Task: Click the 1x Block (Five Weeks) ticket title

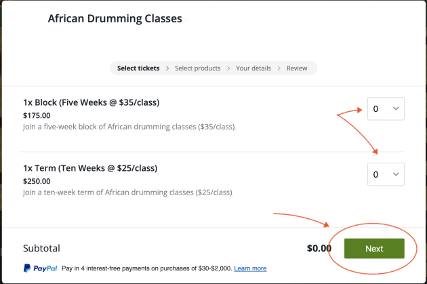Action: click(91, 102)
